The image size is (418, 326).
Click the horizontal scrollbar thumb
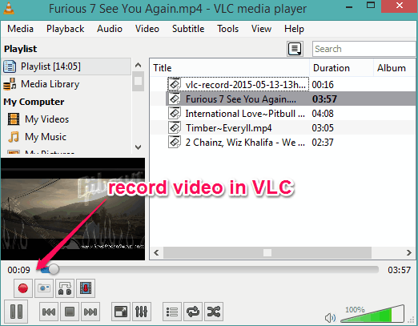point(267,252)
